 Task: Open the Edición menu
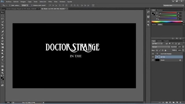click(16, 2)
